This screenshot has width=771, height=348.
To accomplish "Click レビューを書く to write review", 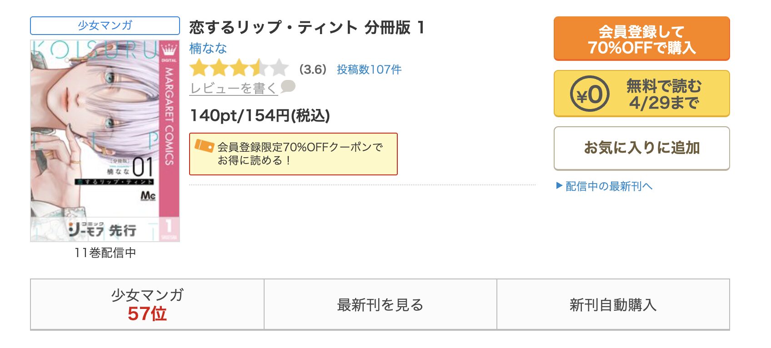I will [x=233, y=88].
